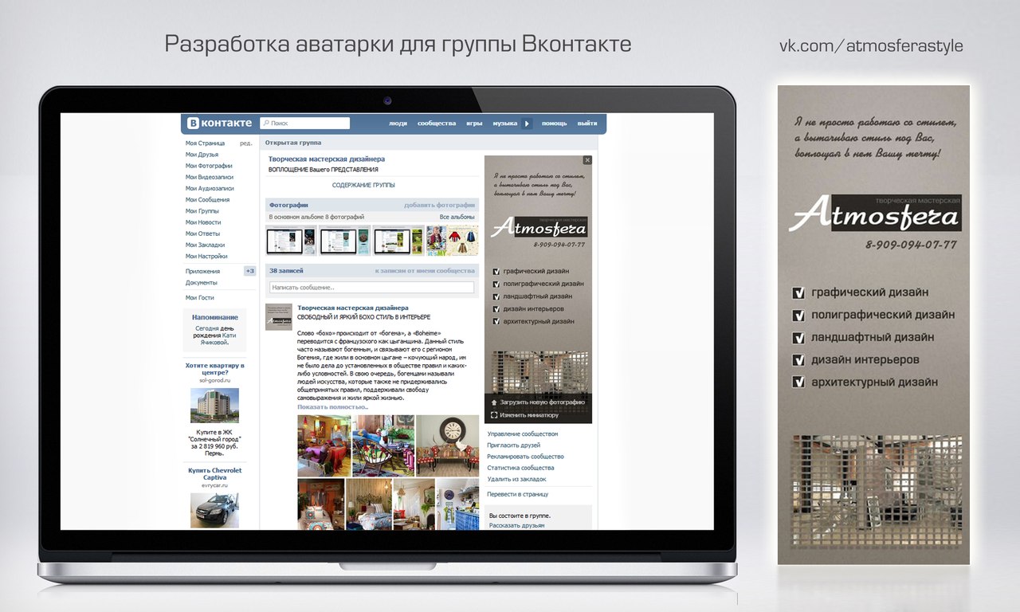Open Рекламировать сообщество
Viewport: 1020px width, 612px height.
tap(525, 457)
